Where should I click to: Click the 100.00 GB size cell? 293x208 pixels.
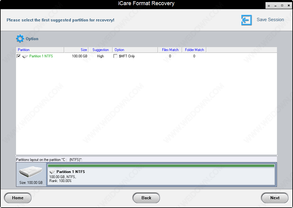80,56
